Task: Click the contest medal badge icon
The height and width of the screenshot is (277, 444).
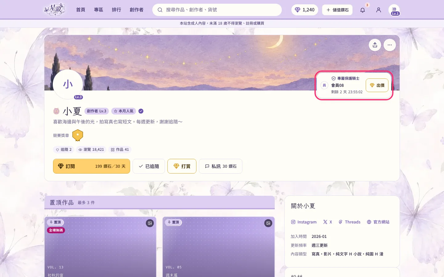Action: pyautogui.click(x=78, y=135)
